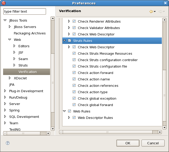Toggle Check action forward checkbox

[74, 73]
